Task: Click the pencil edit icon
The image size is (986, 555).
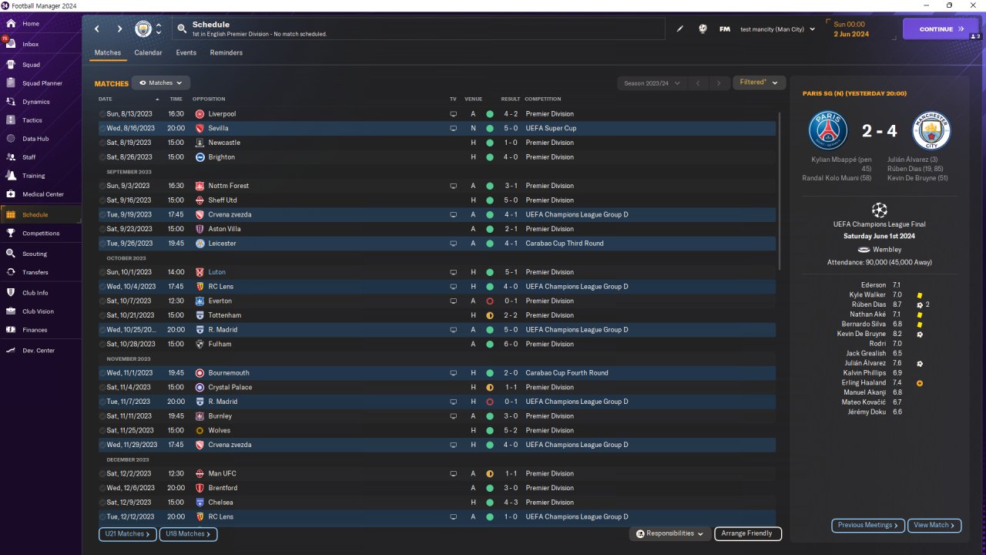Action: pos(680,29)
